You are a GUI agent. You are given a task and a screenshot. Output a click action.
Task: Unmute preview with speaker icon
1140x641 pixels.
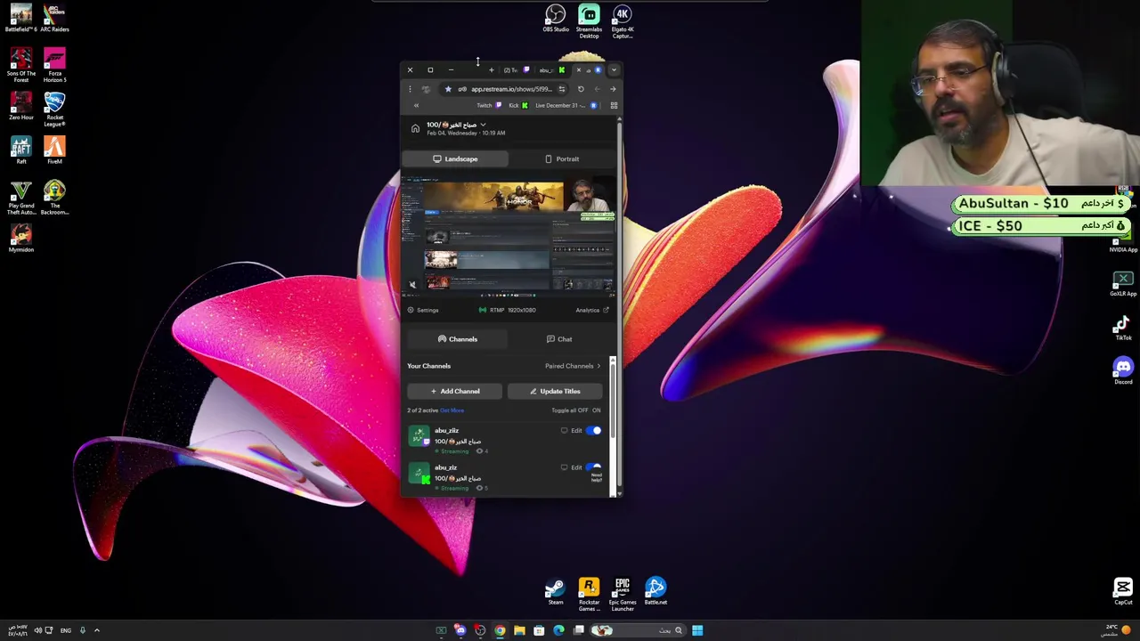[411, 285]
